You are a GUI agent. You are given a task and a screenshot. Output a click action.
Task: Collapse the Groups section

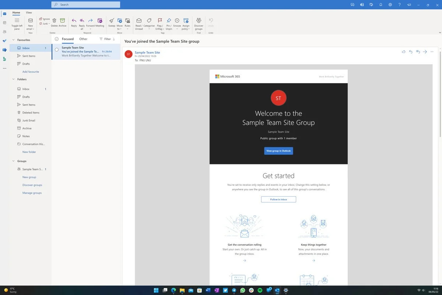click(14, 161)
